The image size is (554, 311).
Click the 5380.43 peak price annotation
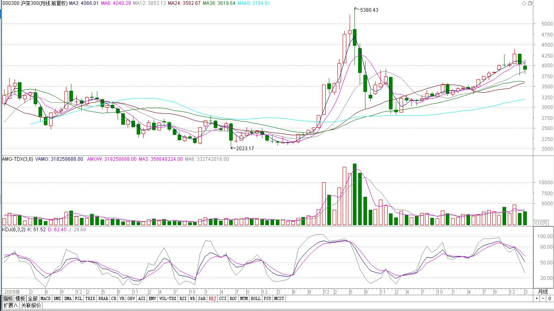click(369, 10)
